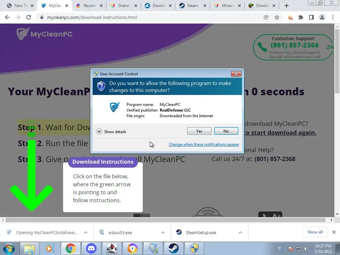Close the User Account Control dialog
Screen dimensions: 340x255
click(x=236, y=74)
